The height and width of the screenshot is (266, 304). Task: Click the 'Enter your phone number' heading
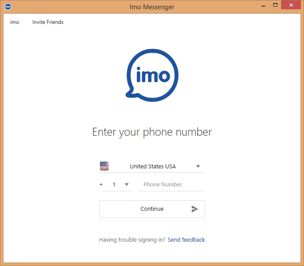click(x=152, y=132)
